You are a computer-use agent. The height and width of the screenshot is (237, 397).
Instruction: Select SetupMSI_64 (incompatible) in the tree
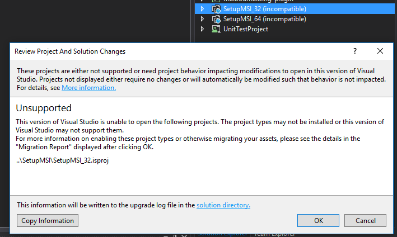tap(265, 19)
